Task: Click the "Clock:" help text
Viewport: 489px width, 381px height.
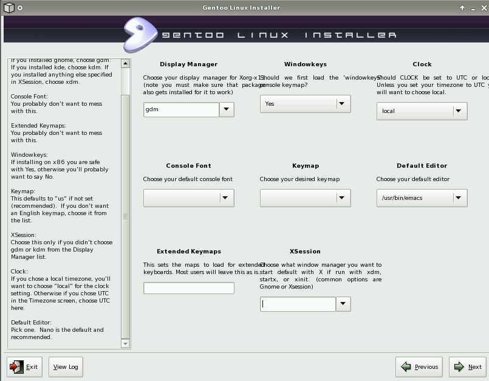Action: coord(19,272)
